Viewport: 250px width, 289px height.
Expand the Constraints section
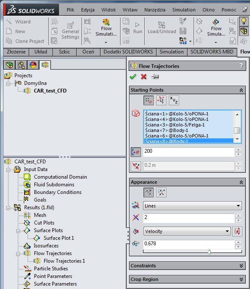(x=241, y=266)
